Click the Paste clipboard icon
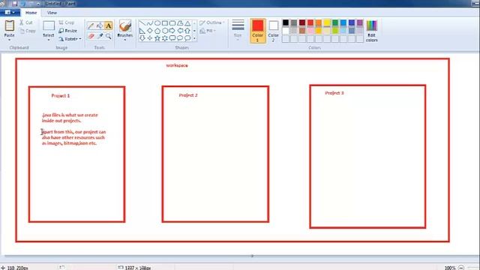 [x=9, y=25]
